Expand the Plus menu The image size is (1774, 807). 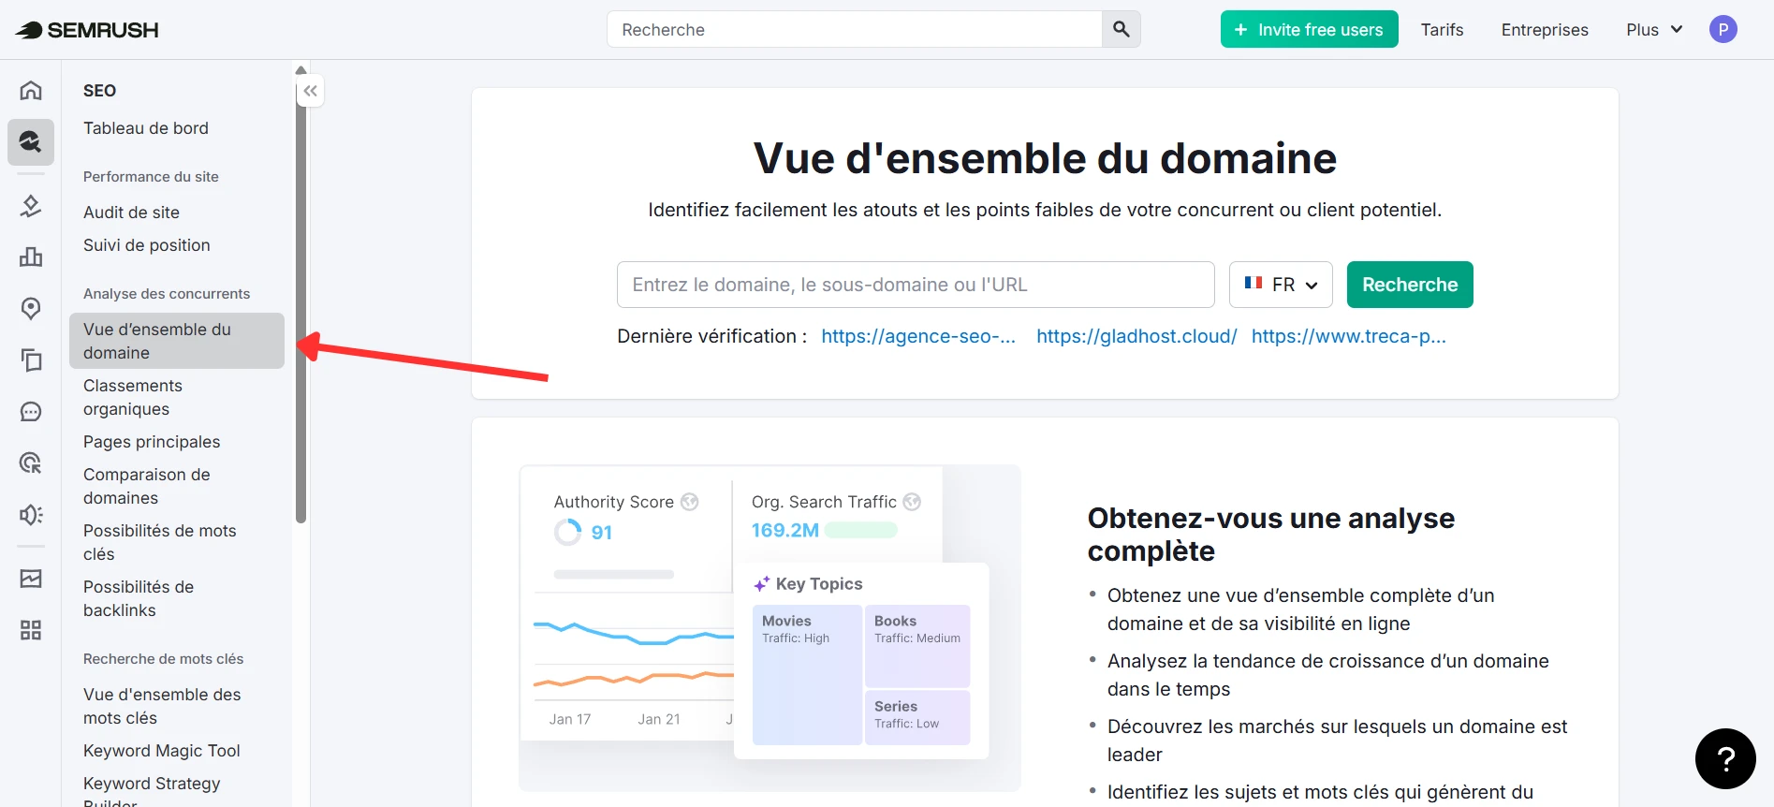click(x=1654, y=30)
